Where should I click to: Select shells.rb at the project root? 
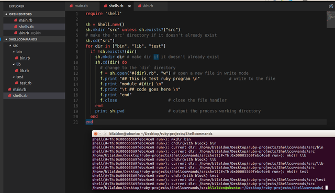tap(34, 96)
